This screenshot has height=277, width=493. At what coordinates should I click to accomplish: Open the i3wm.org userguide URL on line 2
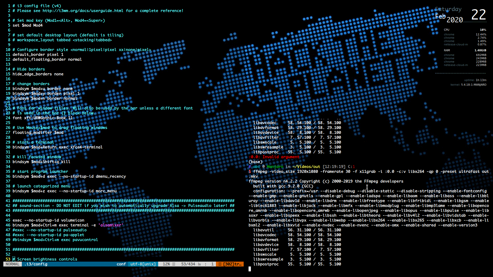coord(83,11)
